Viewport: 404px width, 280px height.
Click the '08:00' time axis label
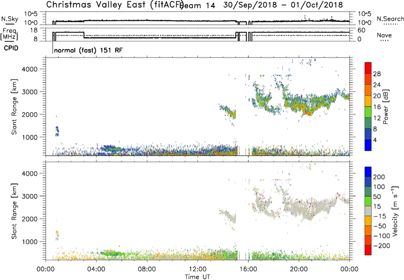(x=147, y=269)
